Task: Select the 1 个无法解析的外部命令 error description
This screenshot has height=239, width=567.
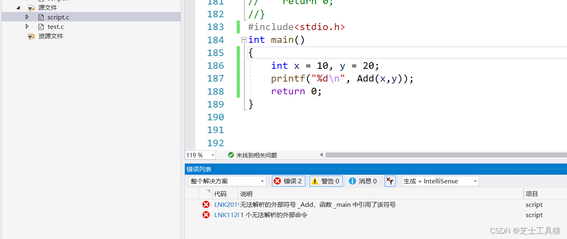Action: click(274, 215)
